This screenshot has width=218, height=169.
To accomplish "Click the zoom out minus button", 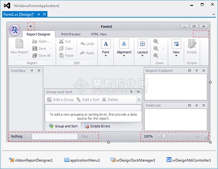I will [x=159, y=136].
